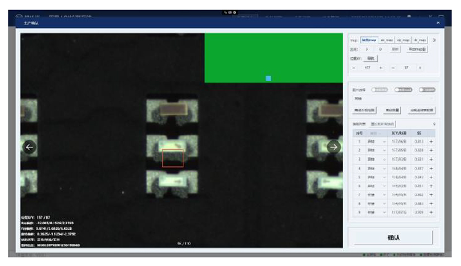Viewport: 461px width, 266px height.
Task: Decrease the 87 coordinate with minus
Action: coord(393,68)
